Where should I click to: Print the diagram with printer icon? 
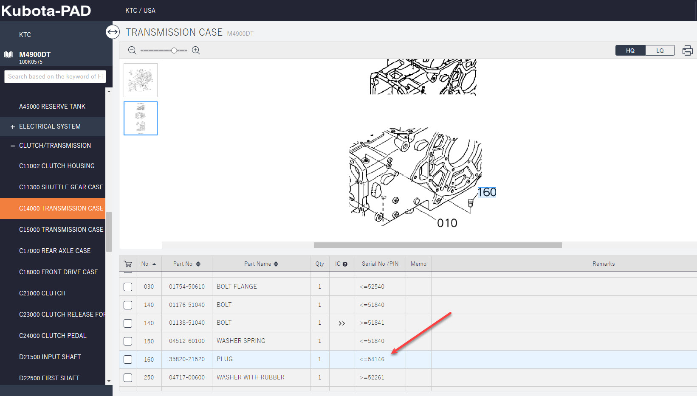(687, 51)
